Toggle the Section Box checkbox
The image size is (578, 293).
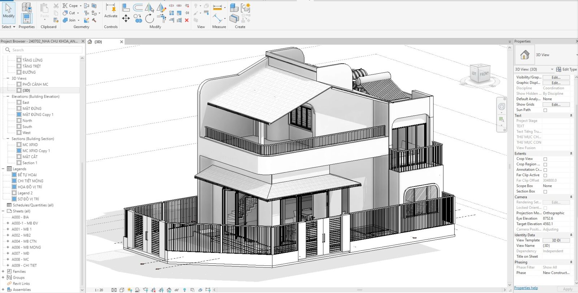pos(545,192)
